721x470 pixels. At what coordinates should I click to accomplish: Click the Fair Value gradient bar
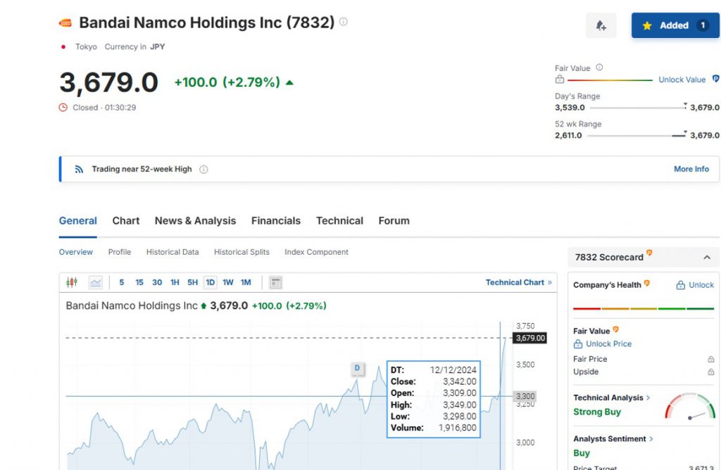point(610,80)
